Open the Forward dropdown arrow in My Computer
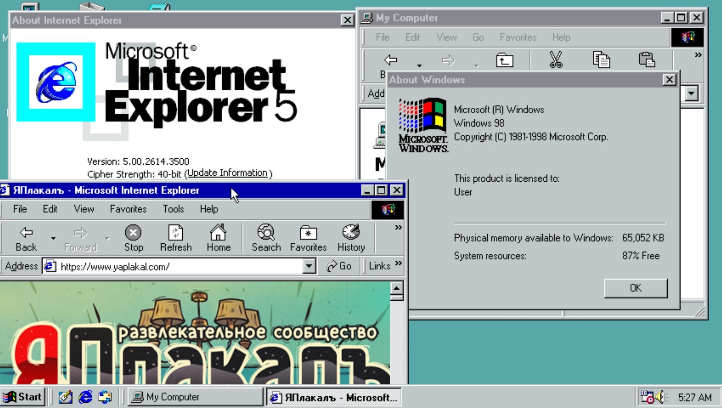 [x=477, y=65]
